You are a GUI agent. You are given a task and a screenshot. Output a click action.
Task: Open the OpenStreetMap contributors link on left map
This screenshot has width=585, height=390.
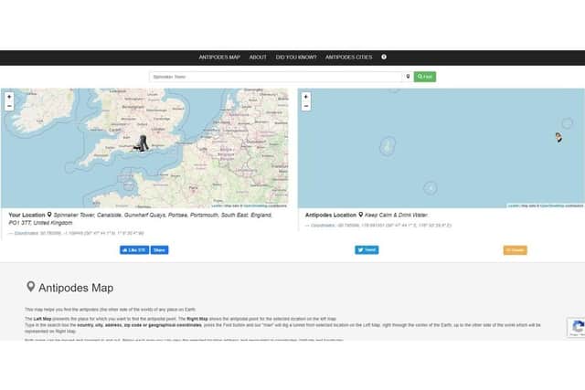coord(265,206)
